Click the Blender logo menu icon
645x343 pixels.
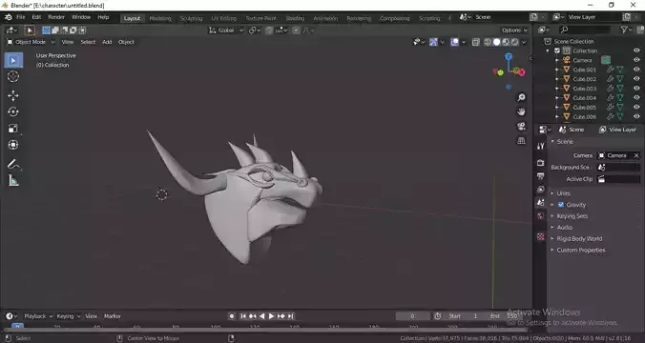click(x=9, y=17)
